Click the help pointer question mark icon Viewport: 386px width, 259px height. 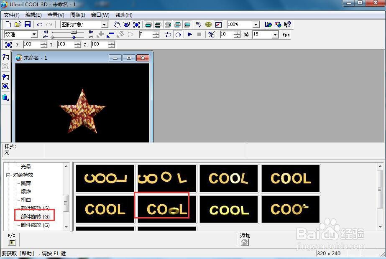287,24
